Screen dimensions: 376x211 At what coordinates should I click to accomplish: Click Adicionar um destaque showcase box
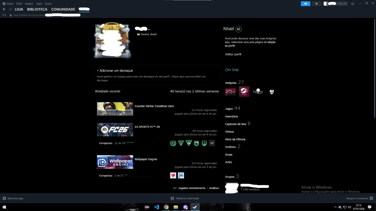[x=157, y=75]
